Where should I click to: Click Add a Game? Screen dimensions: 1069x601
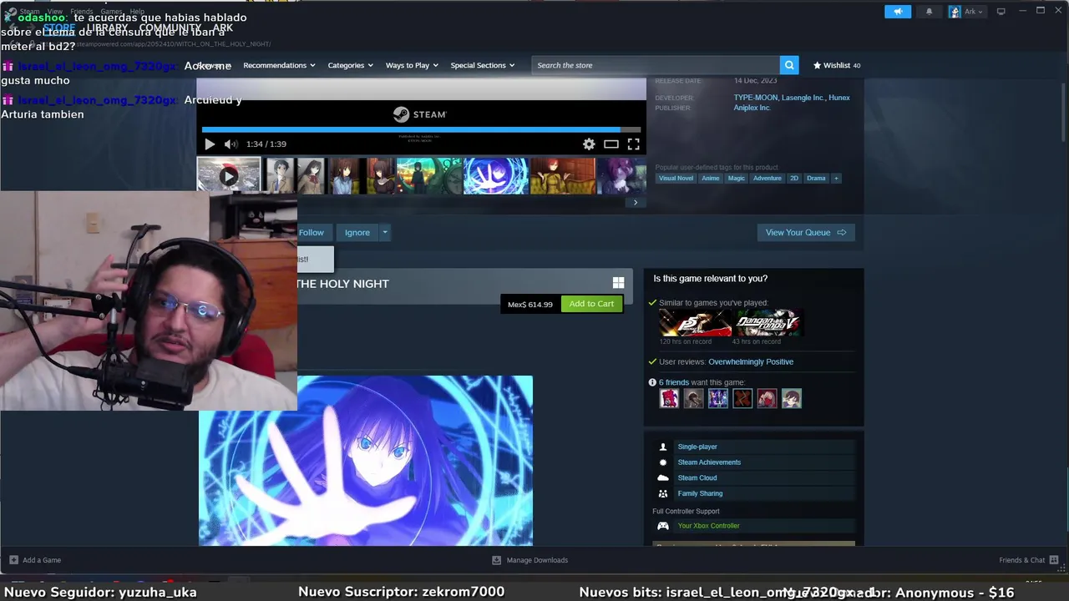[x=35, y=560]
